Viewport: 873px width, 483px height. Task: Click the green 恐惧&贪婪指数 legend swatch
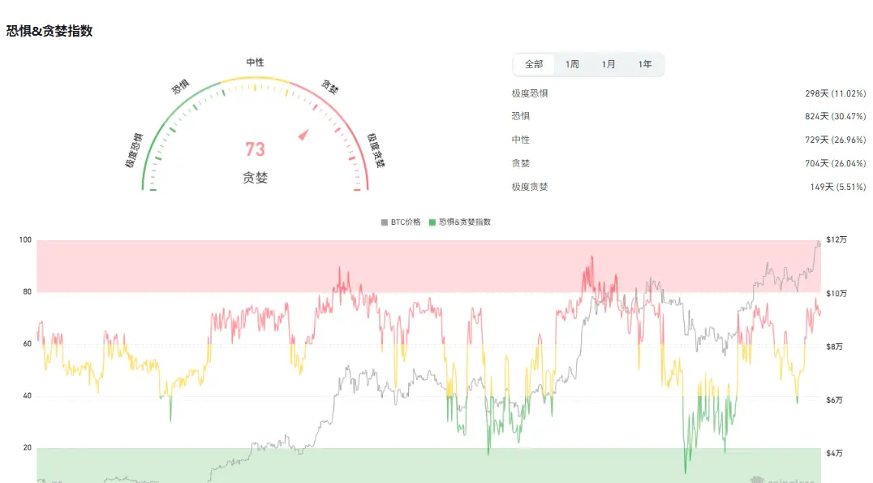tap(432, 222)
